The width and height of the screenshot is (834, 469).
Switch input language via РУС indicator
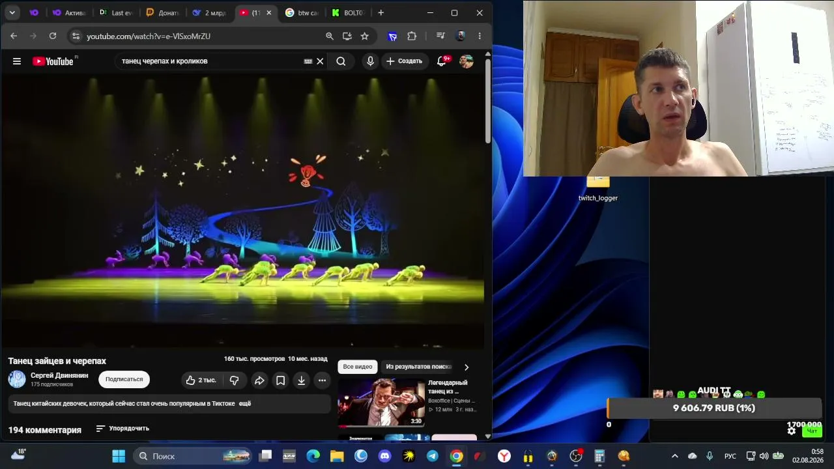(x=730, y=456)
